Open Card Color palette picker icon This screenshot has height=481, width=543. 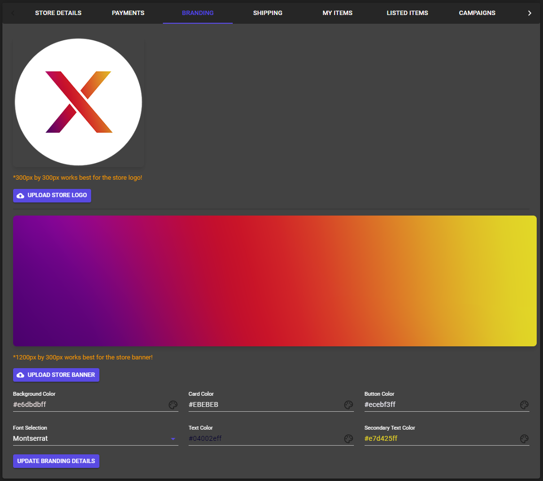[348, 405]
